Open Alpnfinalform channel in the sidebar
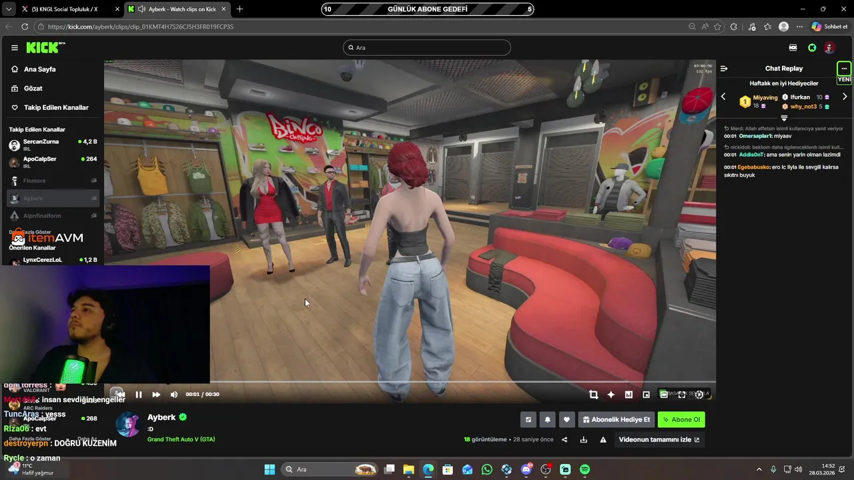854x480 pixels. (x=52, y=215)
